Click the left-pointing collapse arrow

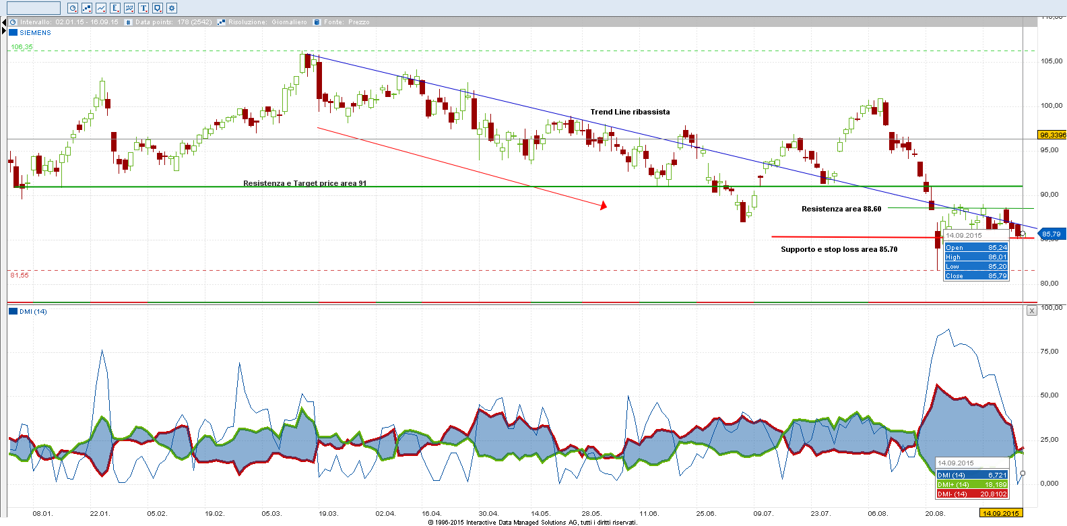(x=4, y=22)
